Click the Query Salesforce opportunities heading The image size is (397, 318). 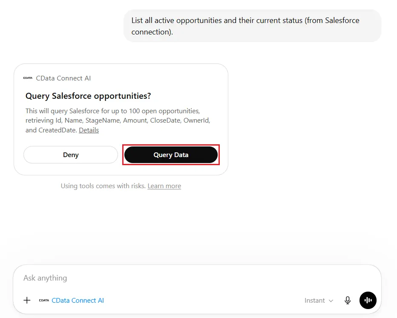(x=88, y=96)
